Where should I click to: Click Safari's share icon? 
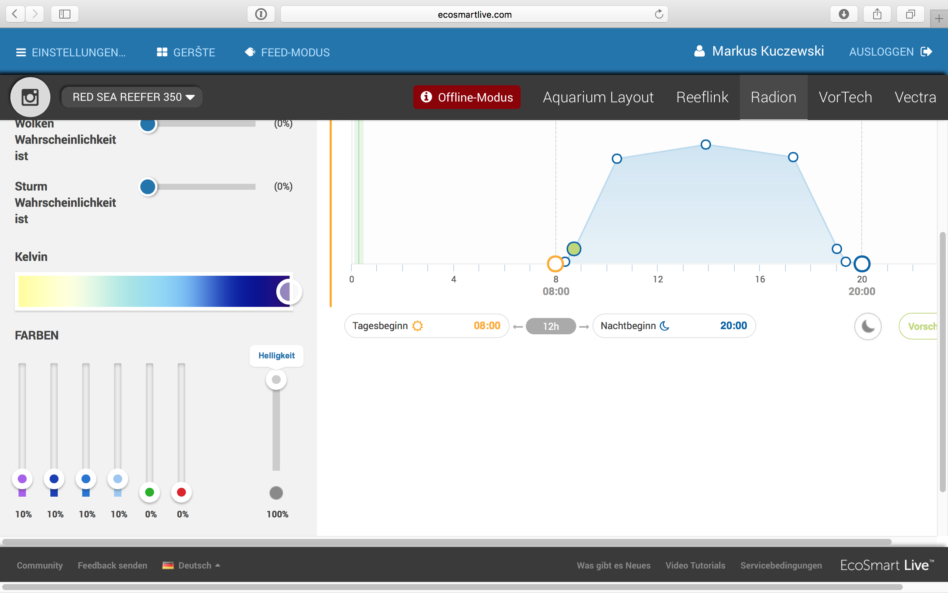pyautogui.click(x=877, y=14)
